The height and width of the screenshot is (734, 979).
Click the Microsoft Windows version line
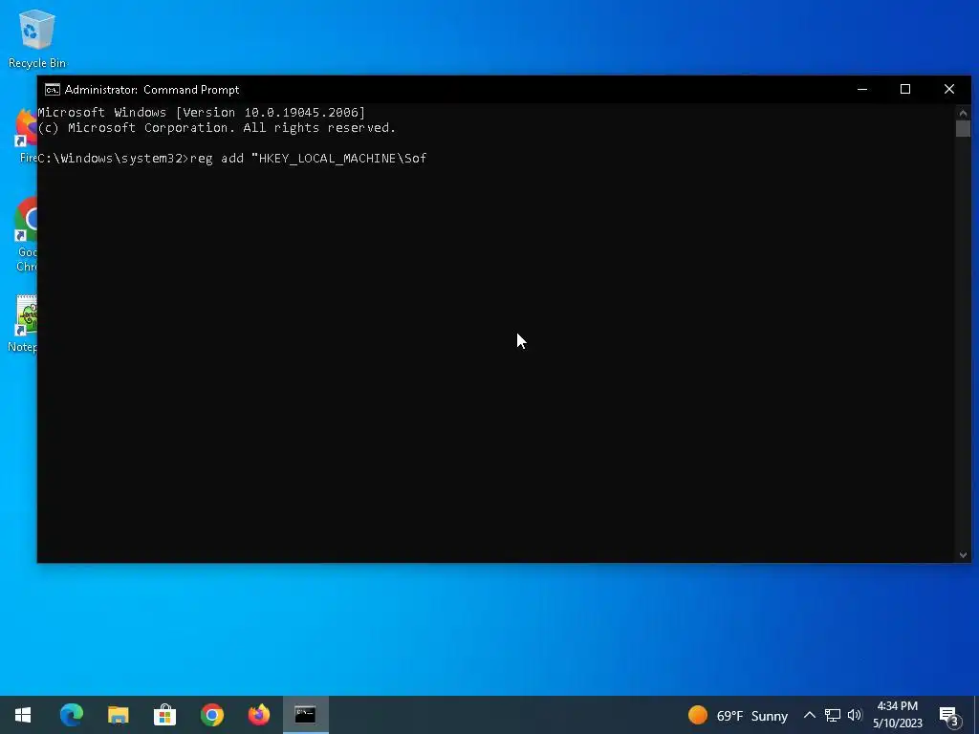(x=202, y=113)
